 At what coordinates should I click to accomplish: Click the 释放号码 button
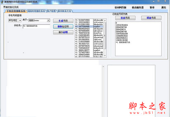pyautogui.click(x=151, y=18)
